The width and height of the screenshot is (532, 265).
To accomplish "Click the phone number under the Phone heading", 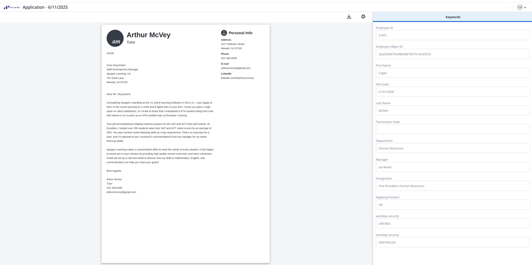I will 229,58.
